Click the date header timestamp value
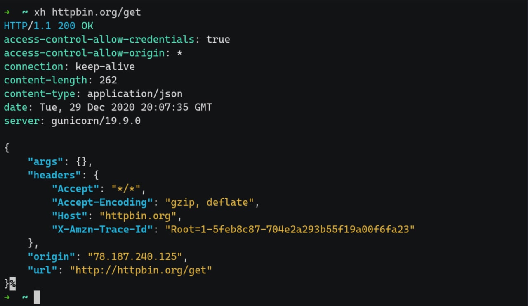The height and width of the screenshot is (306, 528). point(126,107)
